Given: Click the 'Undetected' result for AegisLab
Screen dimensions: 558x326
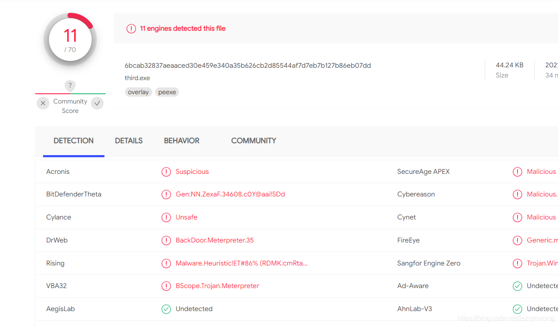Looking at the screenshot, I should (x=194, y=309).
